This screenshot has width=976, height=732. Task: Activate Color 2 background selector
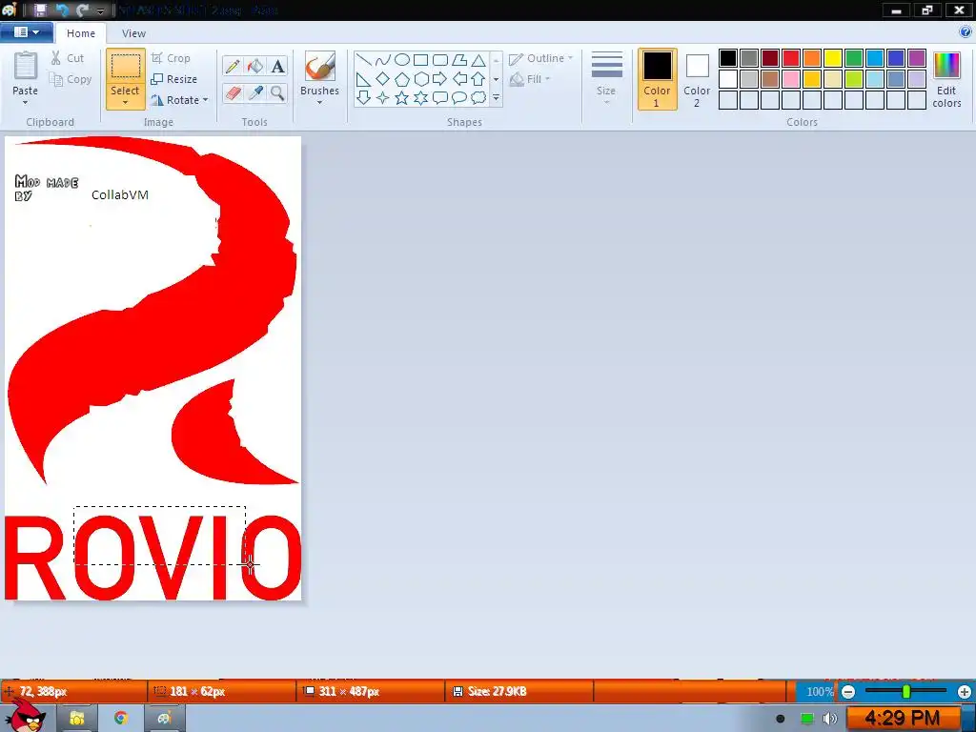pyautogui.click(x=697, y=79)
